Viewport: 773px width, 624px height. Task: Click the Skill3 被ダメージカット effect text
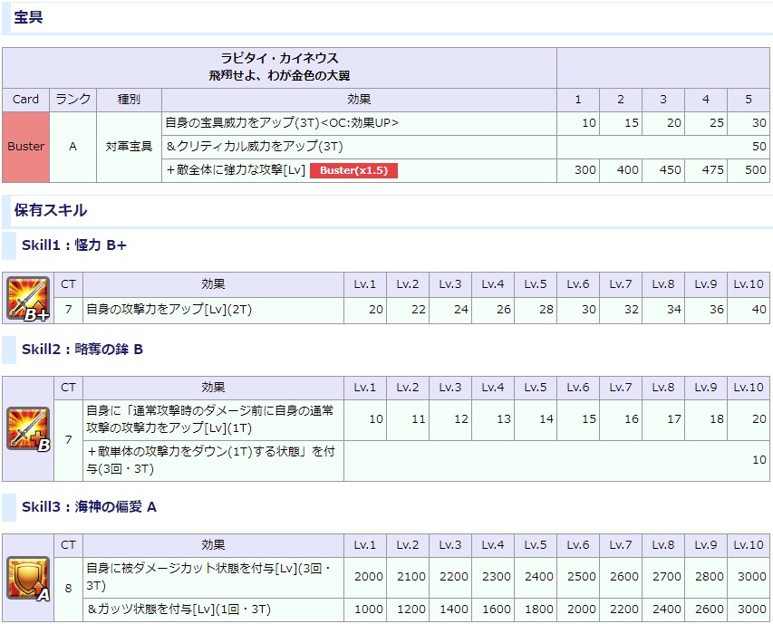[208, 577]
